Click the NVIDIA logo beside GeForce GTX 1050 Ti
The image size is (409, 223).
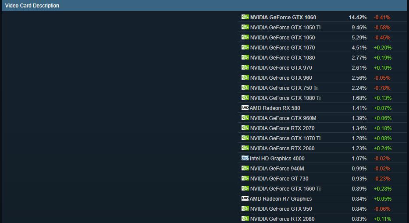coord(245,27)
